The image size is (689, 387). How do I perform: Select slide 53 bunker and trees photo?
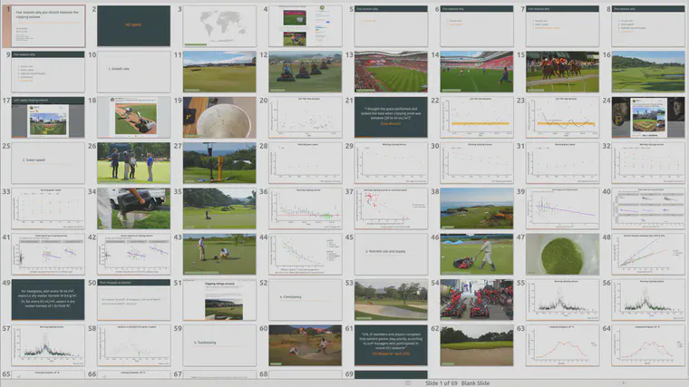[x=391, y=300]
